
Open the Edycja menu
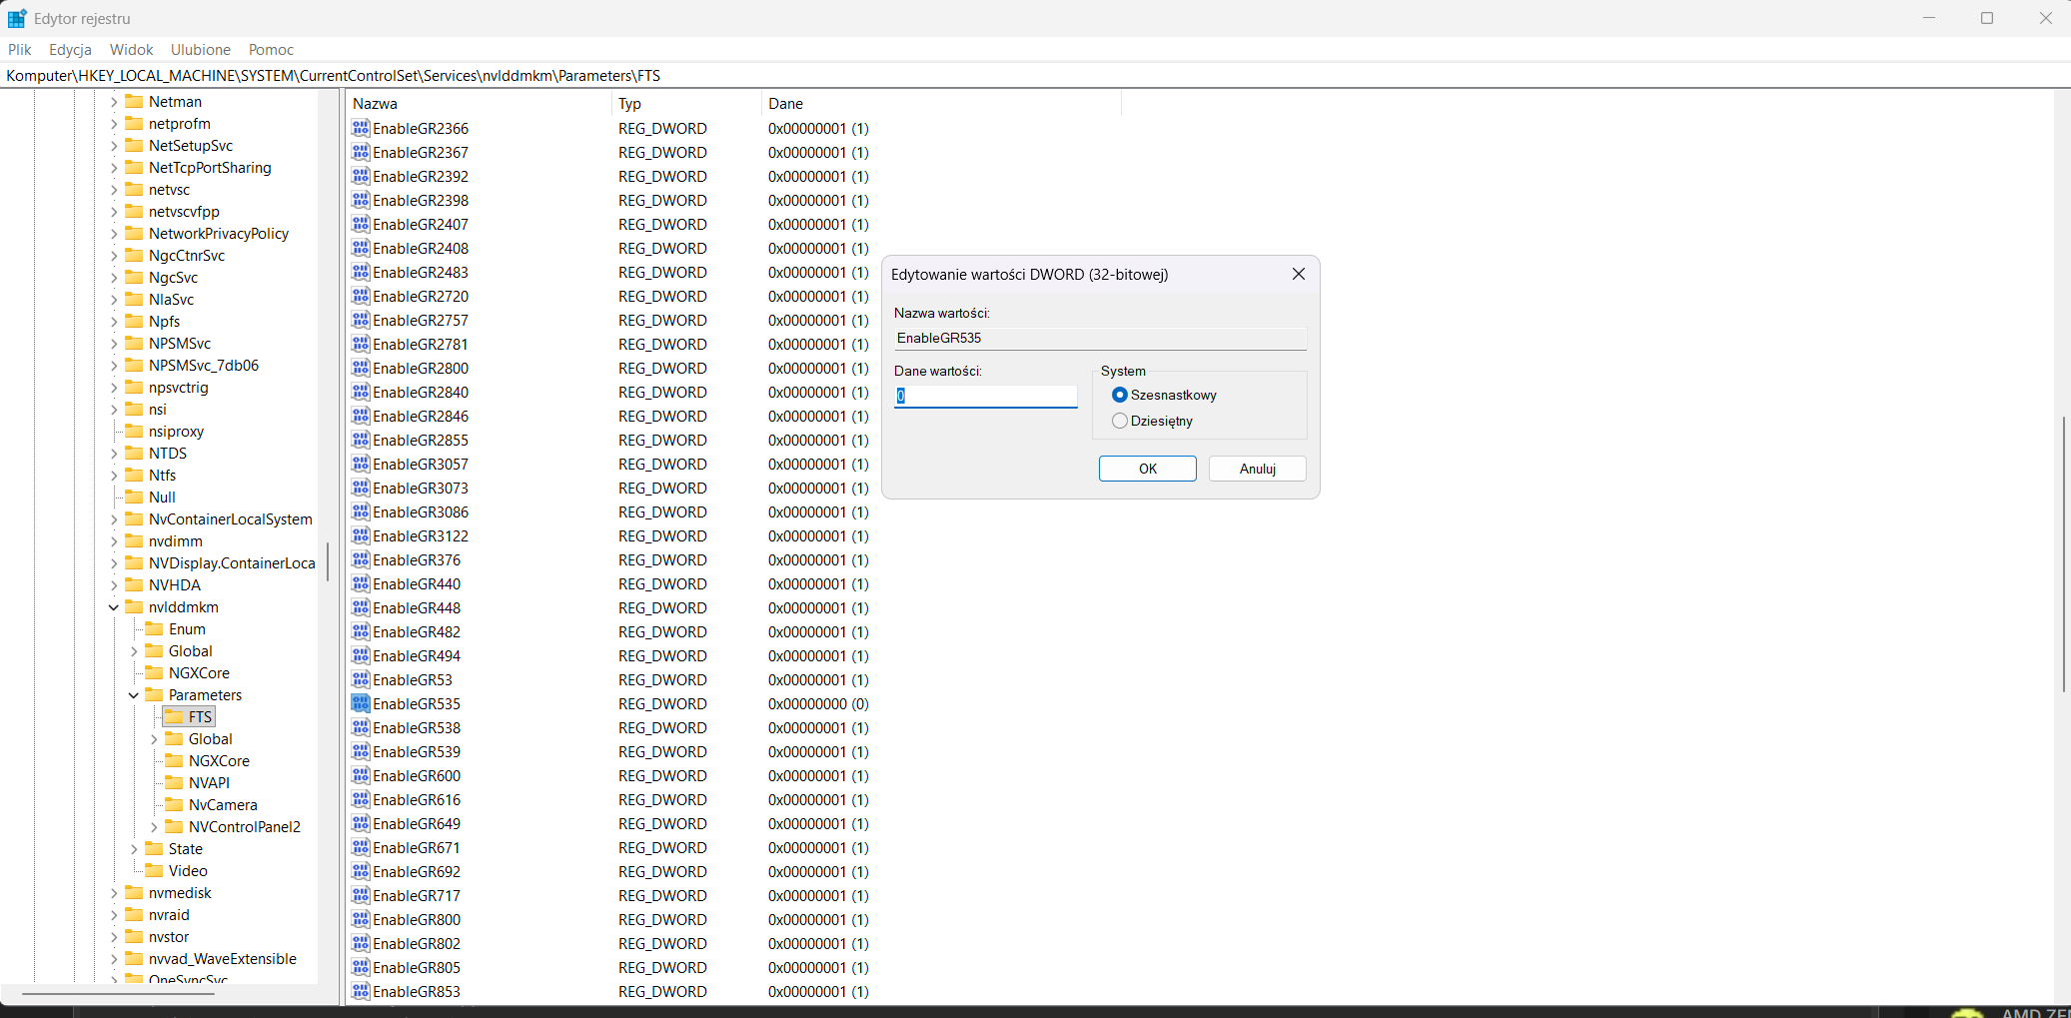point(70,49)
